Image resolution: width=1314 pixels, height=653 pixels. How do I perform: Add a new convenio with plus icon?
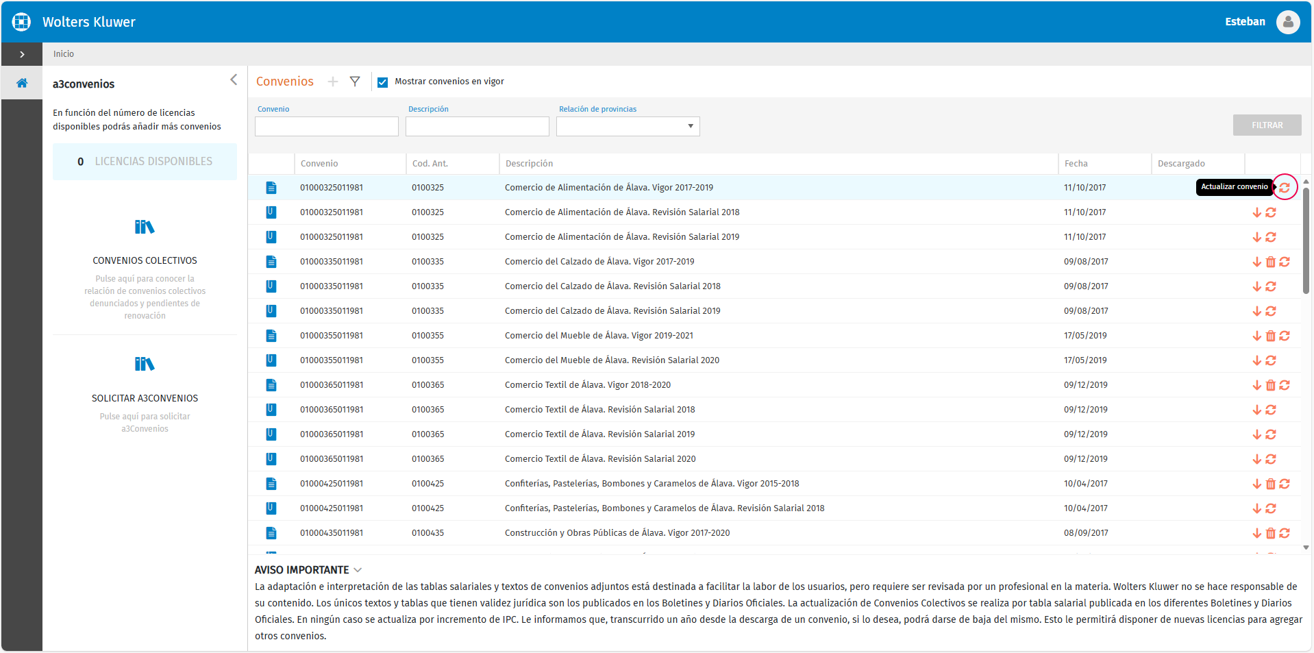(x=333, y=82)
